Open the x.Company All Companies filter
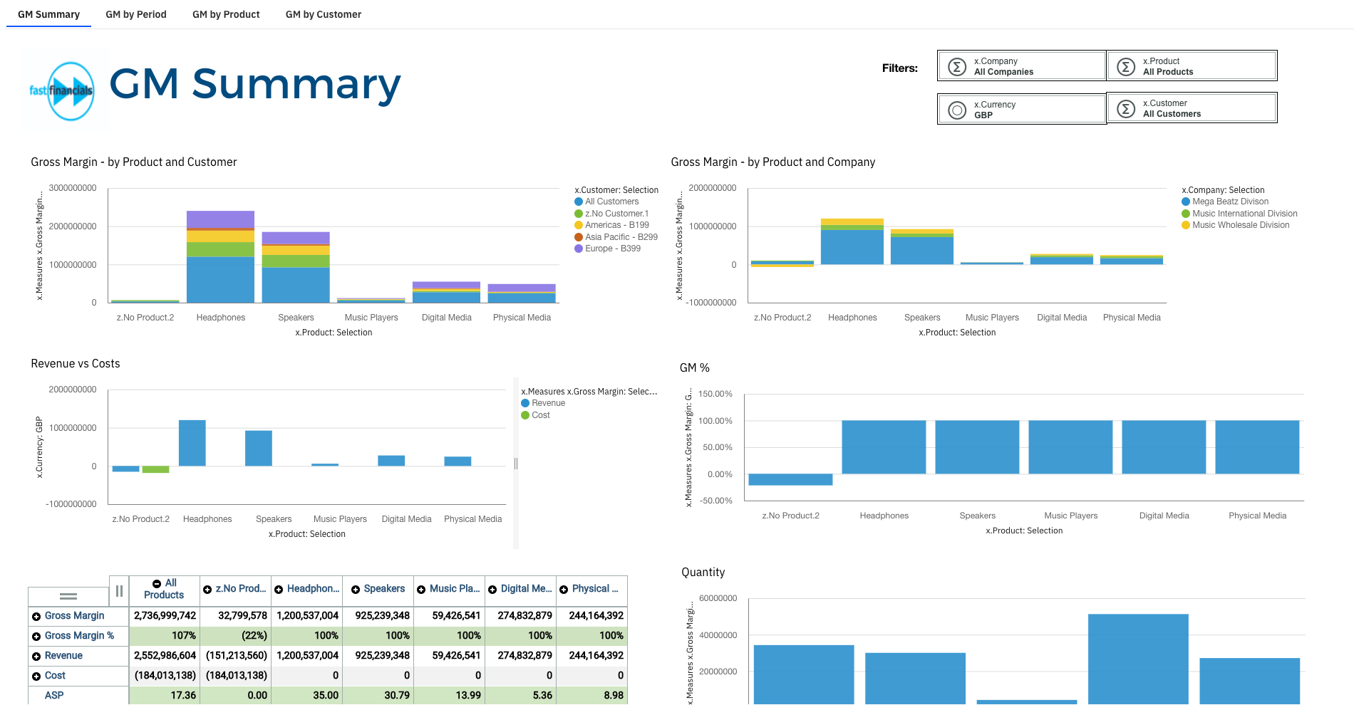Image resolution: width=1354 pixels, height=705 pixels. 1022,66
